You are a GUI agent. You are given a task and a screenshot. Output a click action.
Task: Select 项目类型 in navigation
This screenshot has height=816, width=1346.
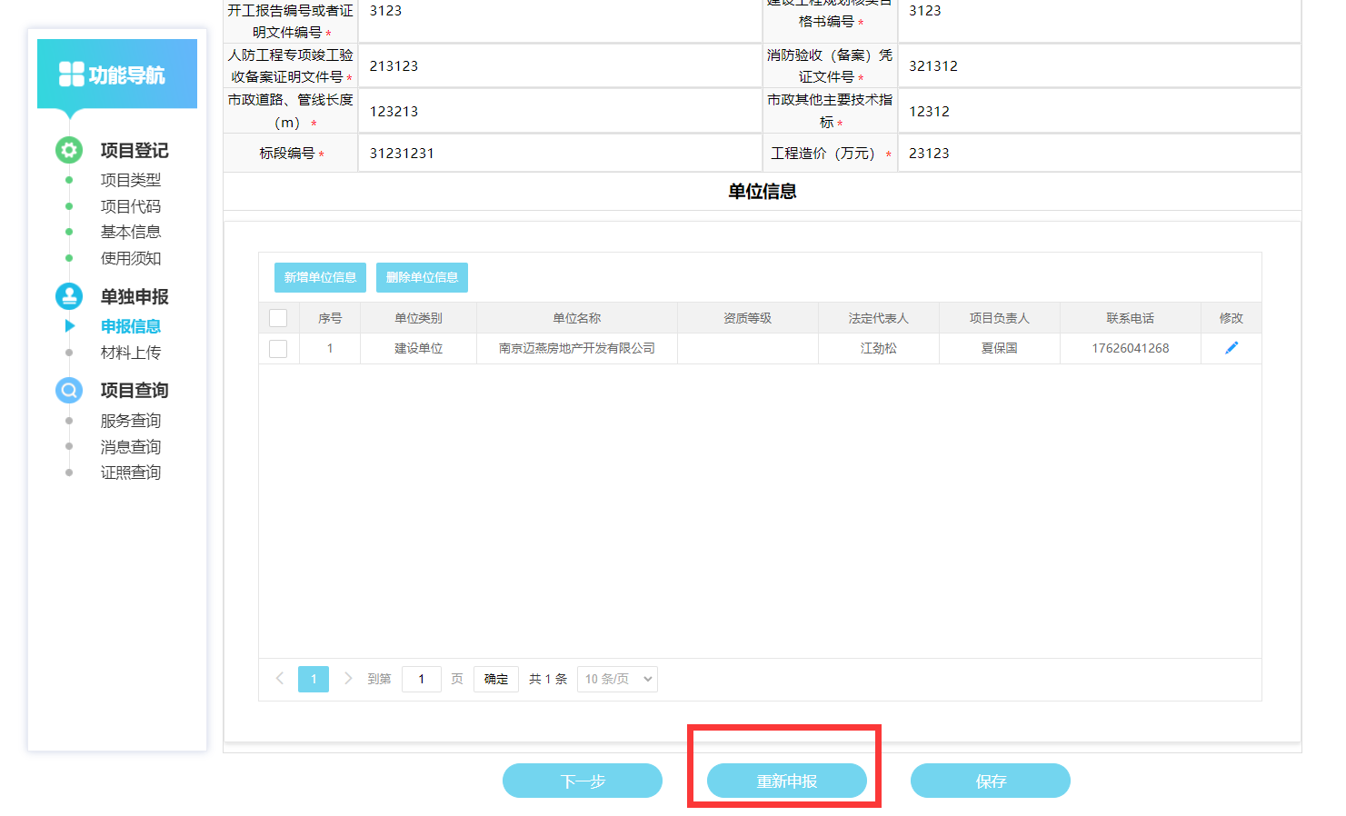(x=130, y=180)
